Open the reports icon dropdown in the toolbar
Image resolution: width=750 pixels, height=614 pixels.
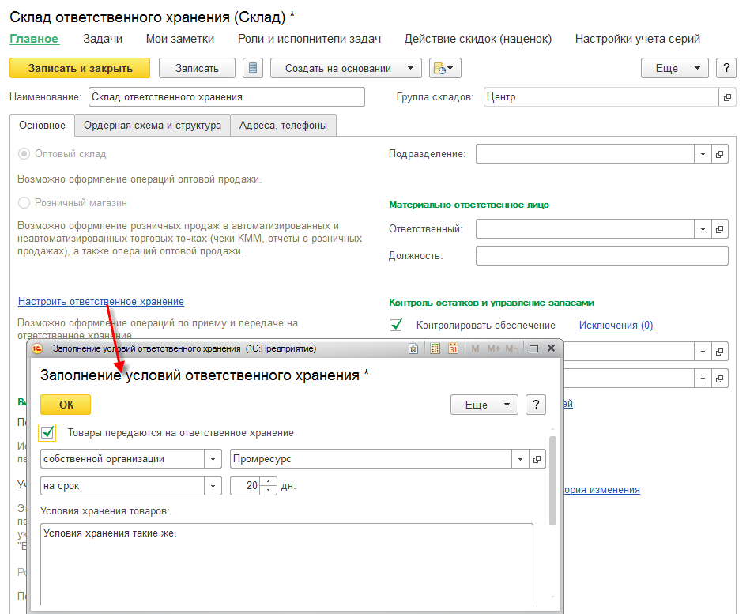click(x=445, y=68)
